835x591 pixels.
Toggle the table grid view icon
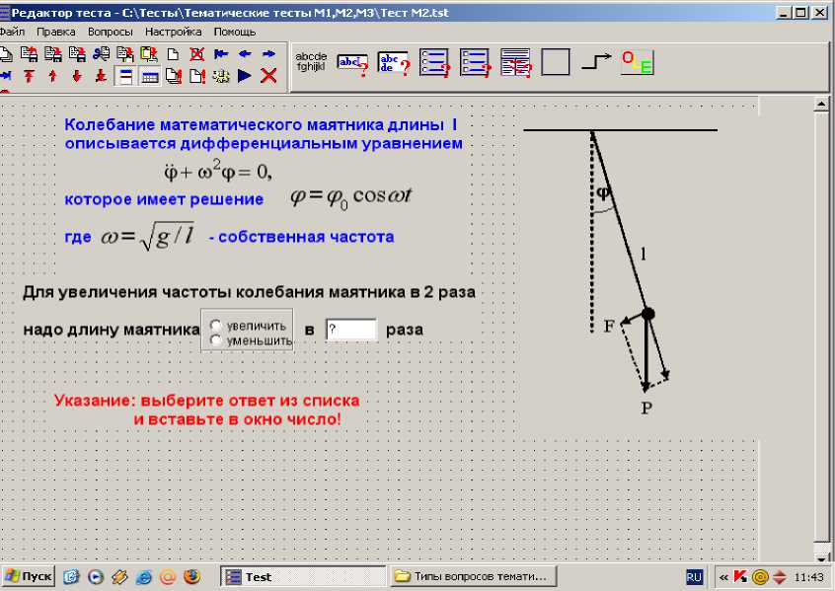pos(150,76)
